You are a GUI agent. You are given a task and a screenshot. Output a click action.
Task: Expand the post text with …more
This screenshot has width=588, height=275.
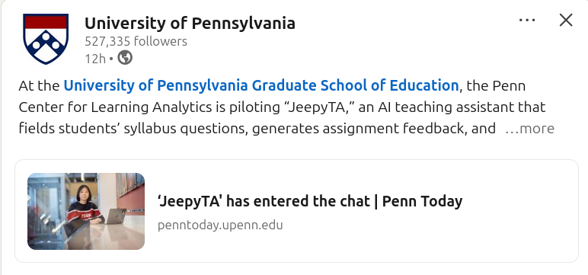pos(529,129)
